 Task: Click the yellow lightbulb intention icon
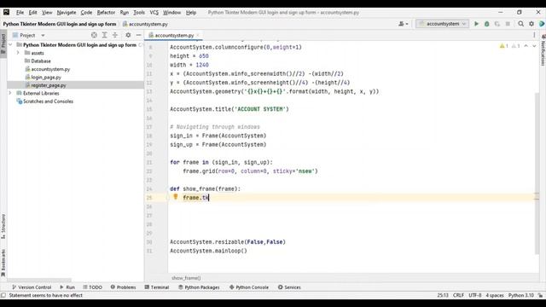(x=176, y=197)
